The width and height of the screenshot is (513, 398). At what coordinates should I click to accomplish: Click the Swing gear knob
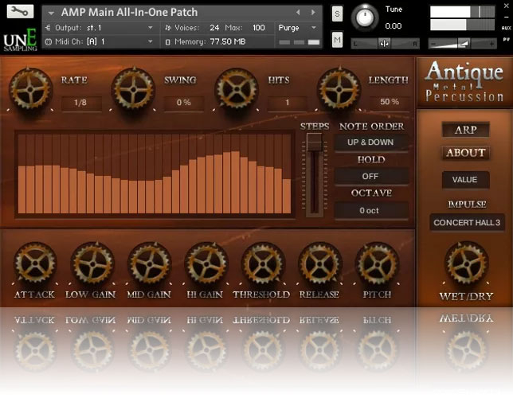coord(133,89)
